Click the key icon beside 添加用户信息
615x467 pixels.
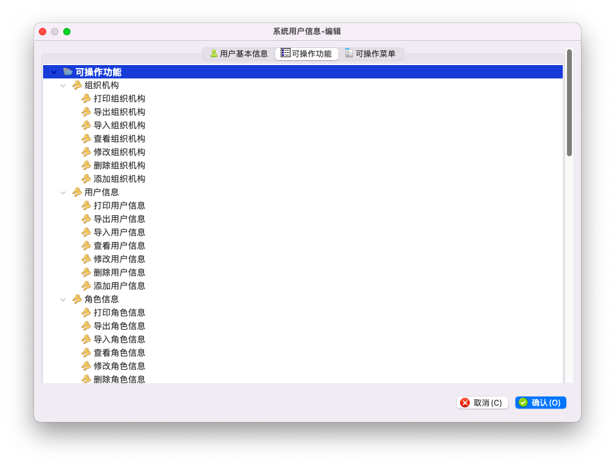click(x=86, y=285)
